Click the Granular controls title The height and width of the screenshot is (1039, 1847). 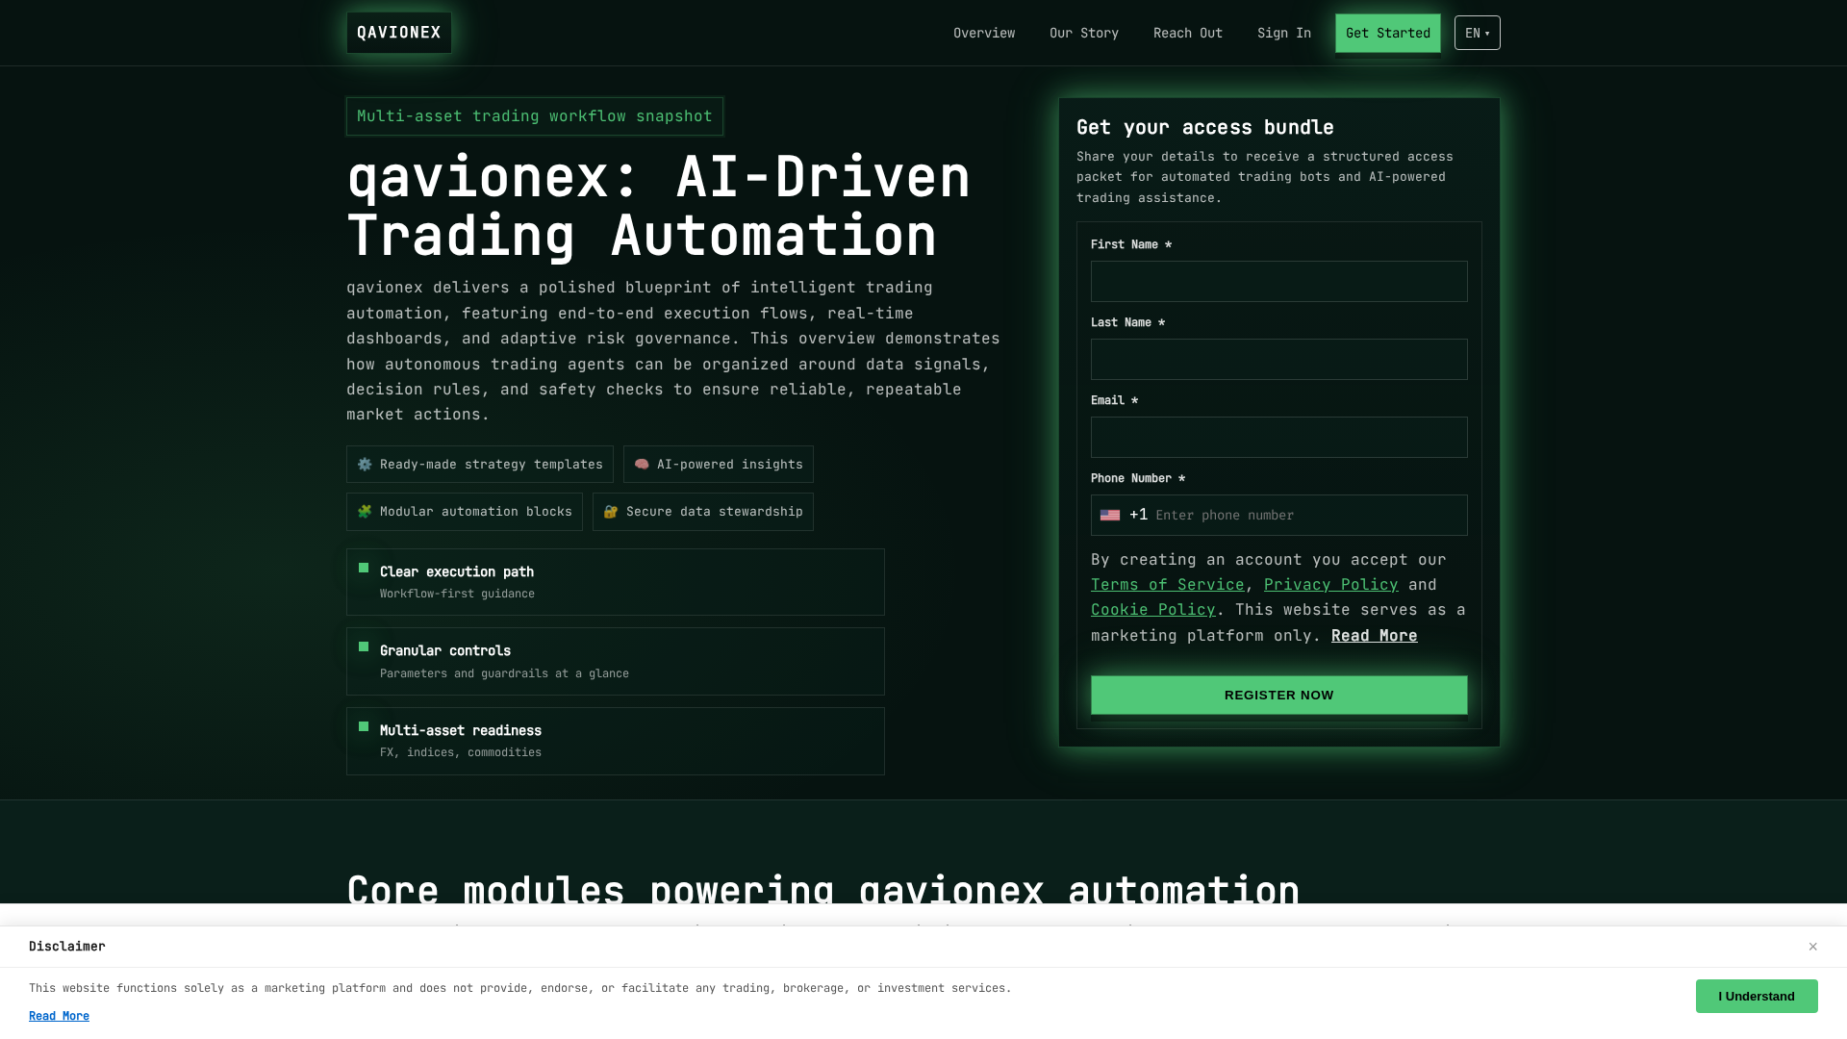point(445,650)
